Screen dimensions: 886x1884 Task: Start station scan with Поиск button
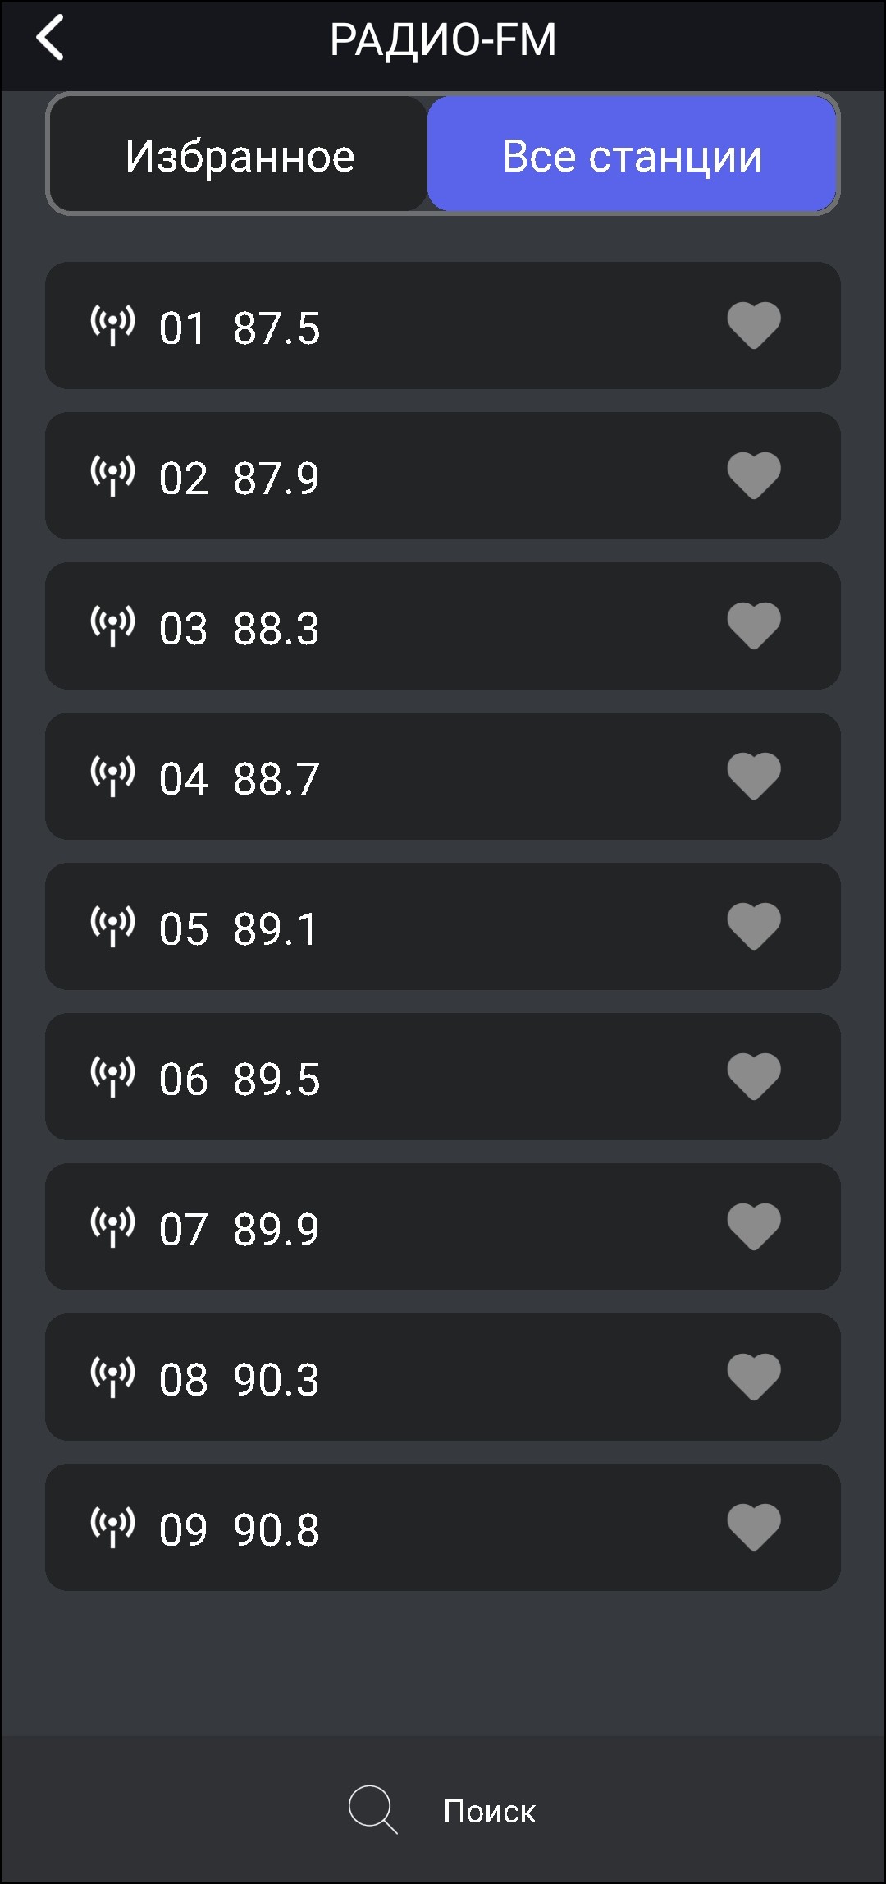489,1811
